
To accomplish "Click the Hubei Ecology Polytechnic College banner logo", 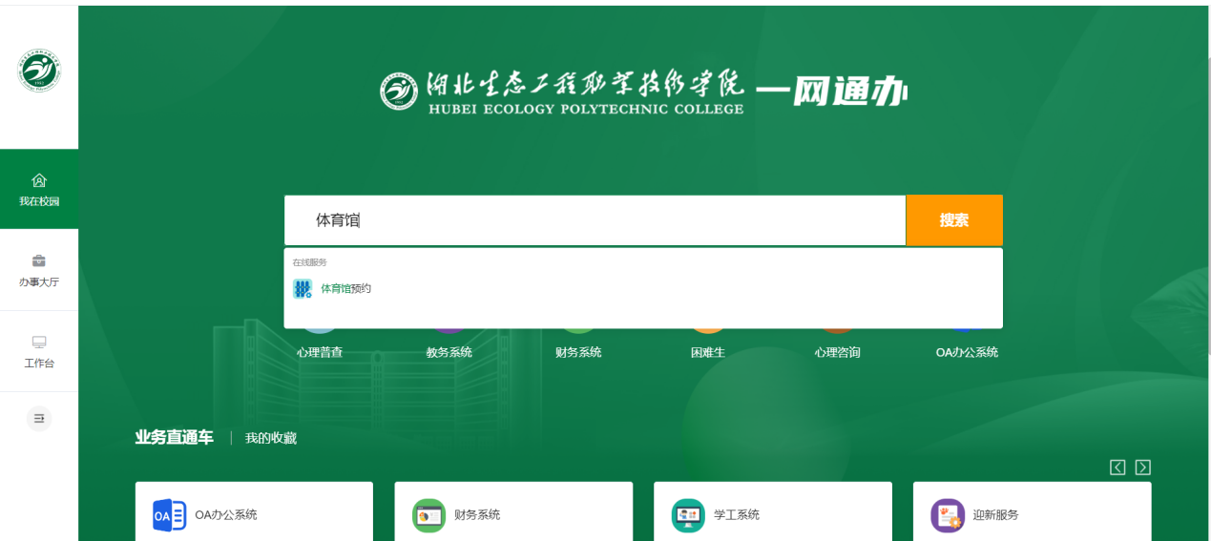I will pyautogui.click(x=561, y=93).
